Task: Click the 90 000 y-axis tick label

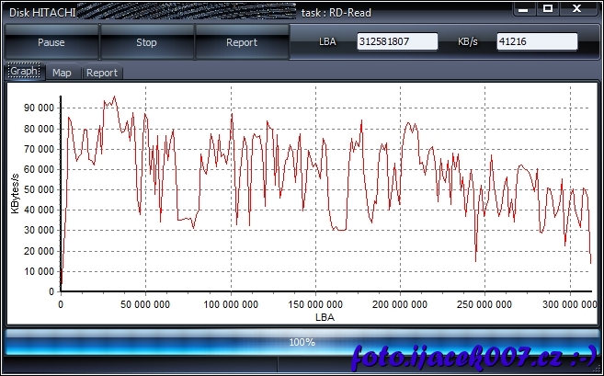Action: click(40, 108)
